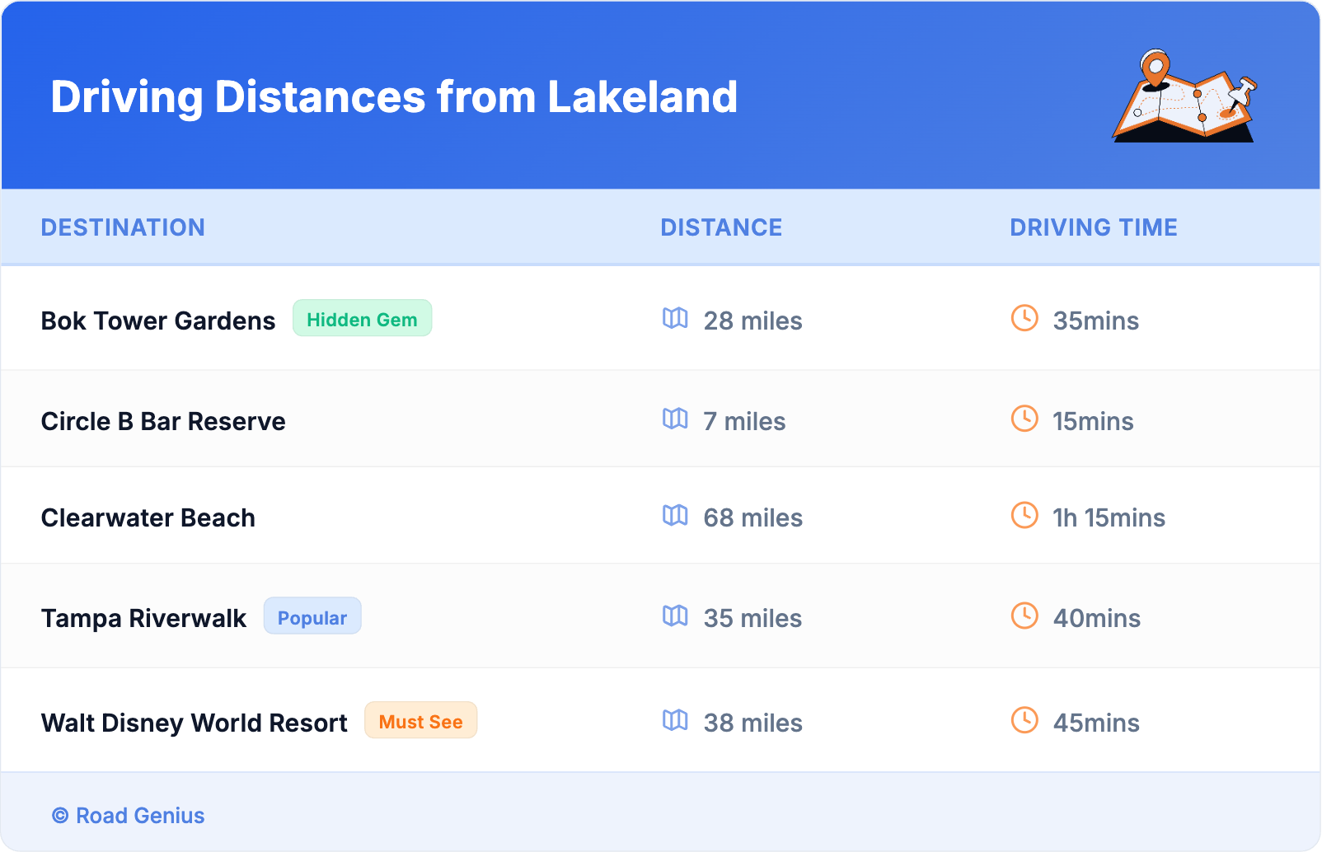Viewport: 1322px width, 852px height.
Task: Select the Circle B Bar Reserve row
Action: point(163,421)
